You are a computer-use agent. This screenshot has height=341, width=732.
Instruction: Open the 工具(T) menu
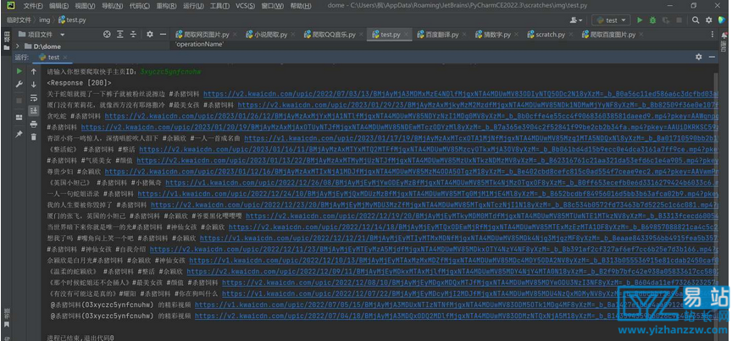(219, 6)
